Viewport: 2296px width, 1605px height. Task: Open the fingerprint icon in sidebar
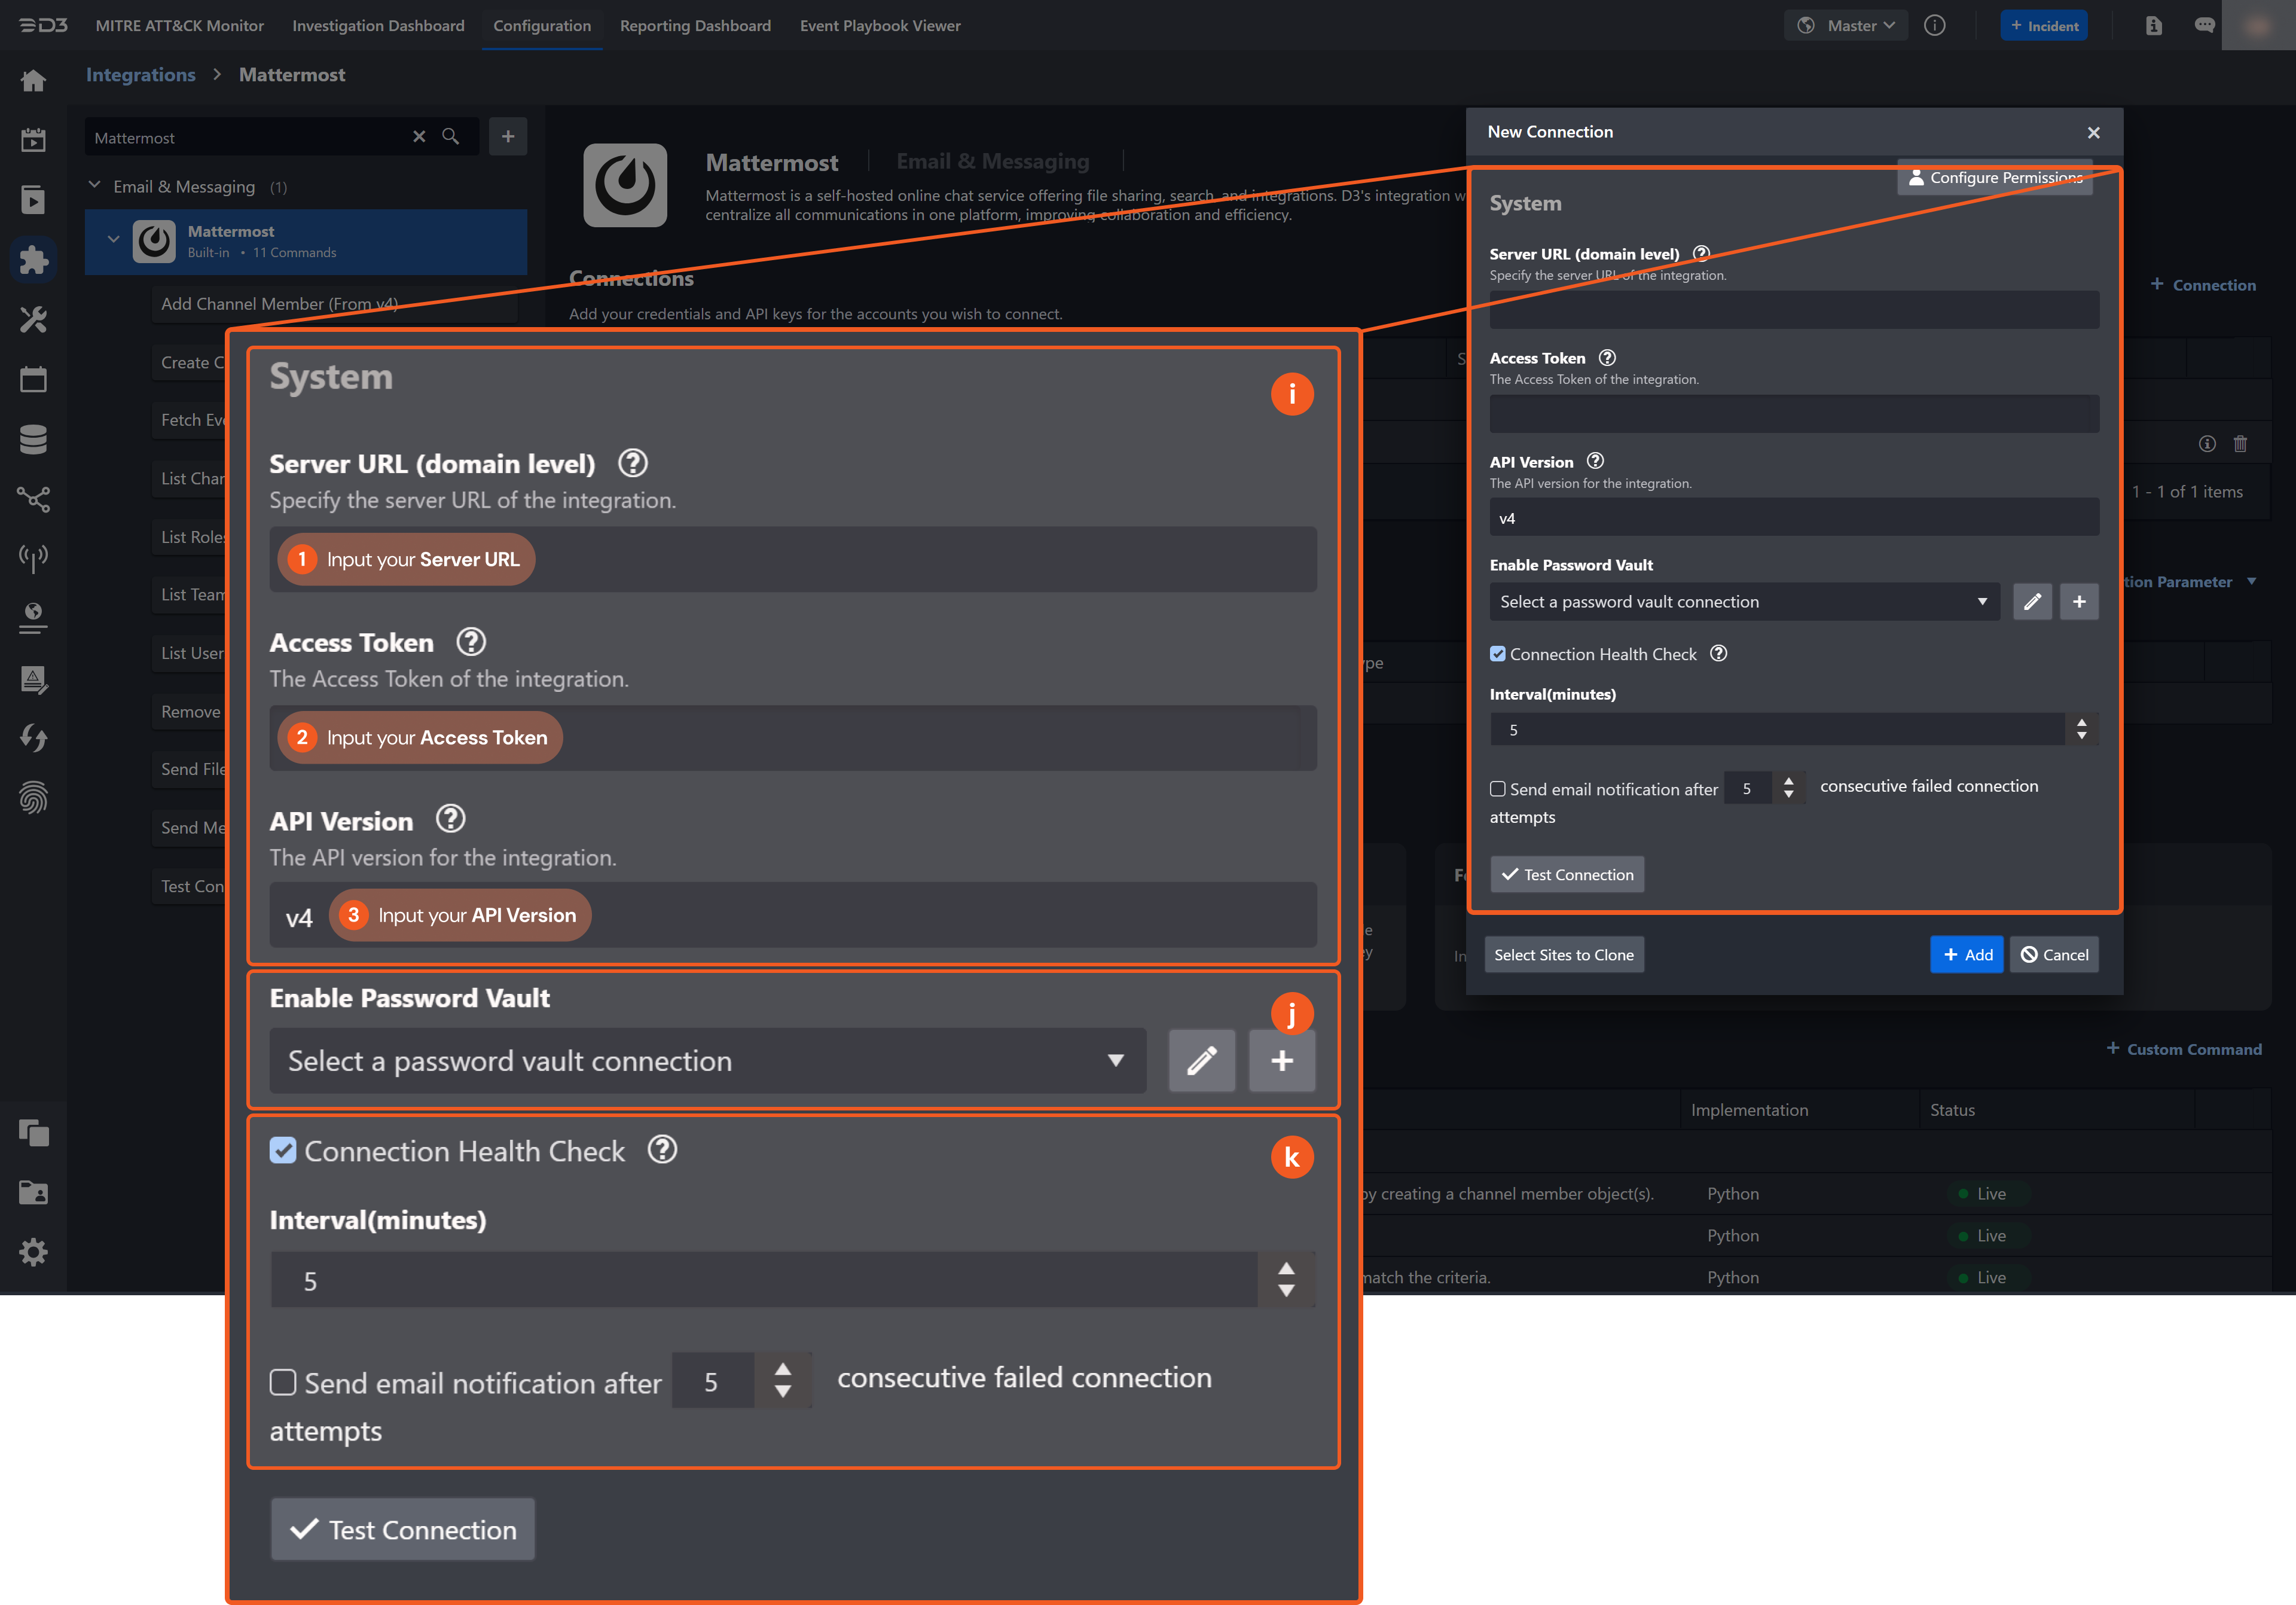coord(33,797)
